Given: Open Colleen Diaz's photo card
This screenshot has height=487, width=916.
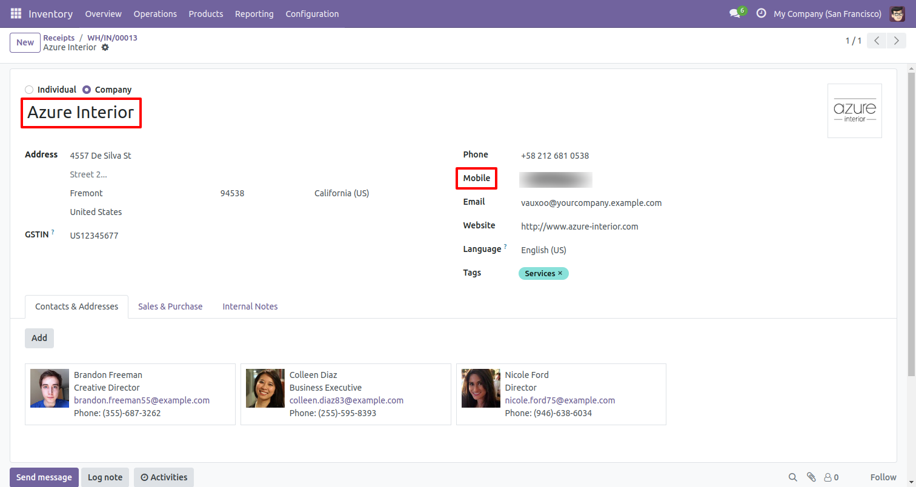Looking at the screenshot, I should [x=265, y=388].
